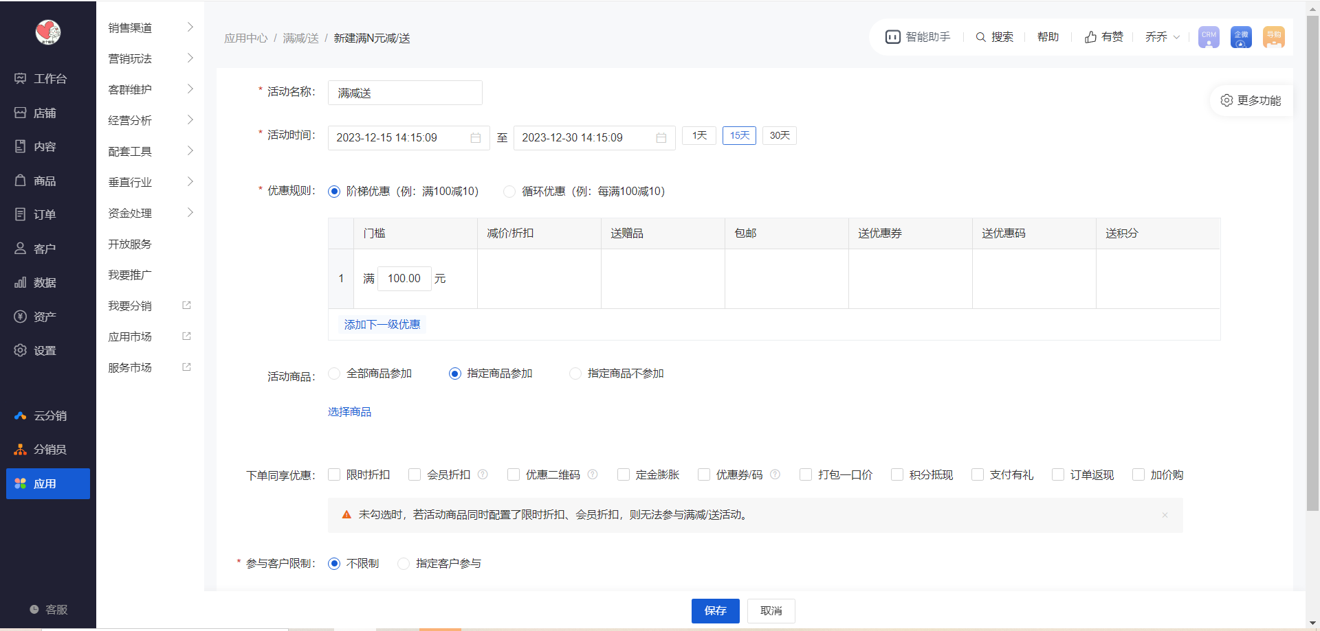Image resolution: width=1320 pixels, height=631 pixels.
Task: Open the 分销员 distributor icon
Action: pyautogui.click(x=20, y=449)
